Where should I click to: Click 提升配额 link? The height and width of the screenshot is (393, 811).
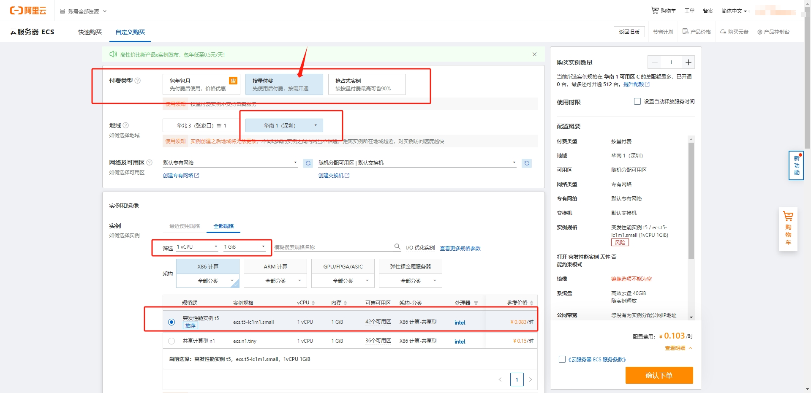[x=636, y=84]
